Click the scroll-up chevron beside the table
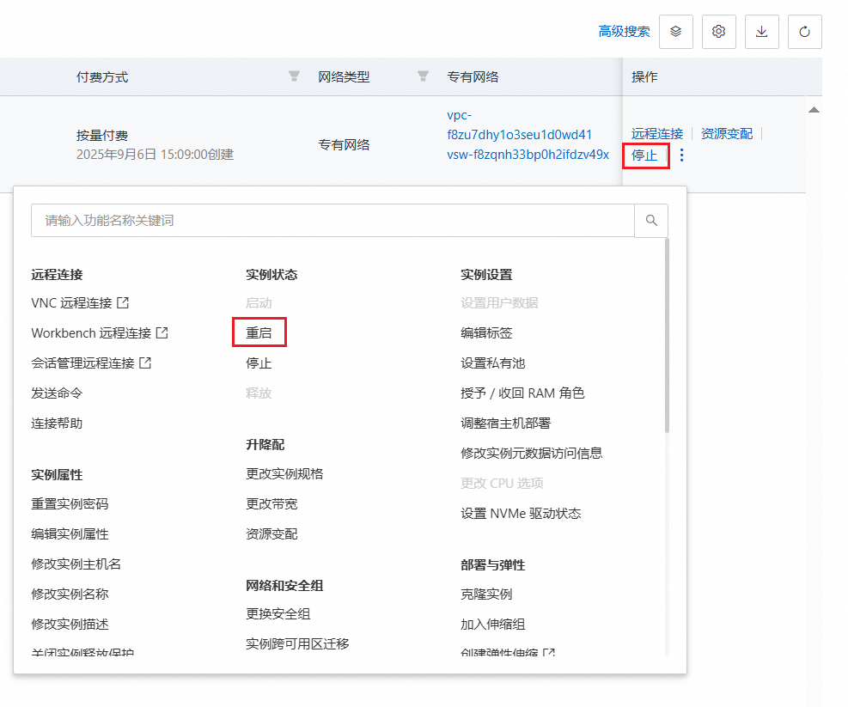The image size is (848, 707). (x=814, y=109)
